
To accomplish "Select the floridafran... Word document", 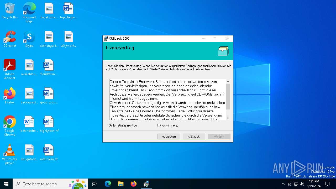I will [49, 68].
